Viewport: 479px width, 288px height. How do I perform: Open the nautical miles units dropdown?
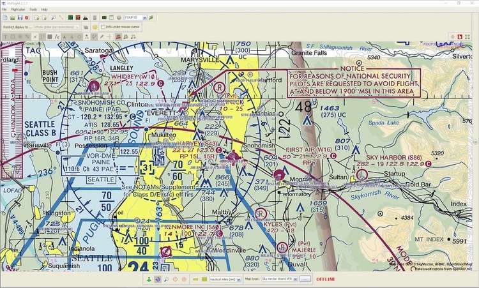coord(225,279)
